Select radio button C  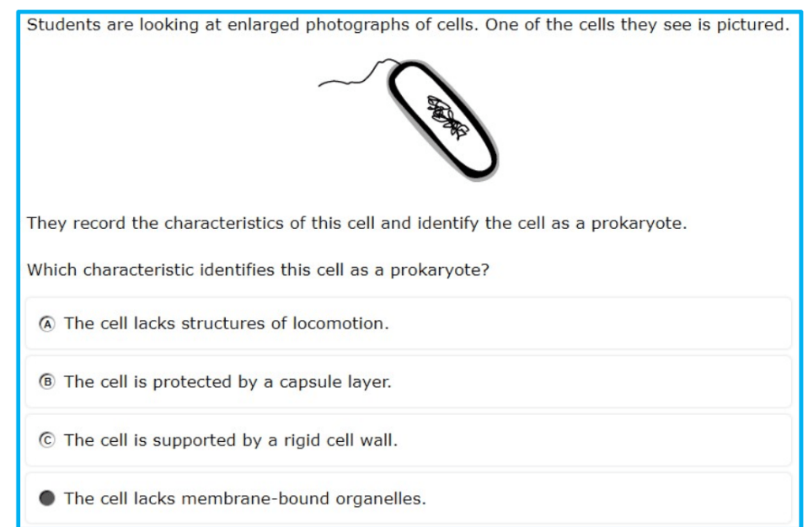coord(47,440)
